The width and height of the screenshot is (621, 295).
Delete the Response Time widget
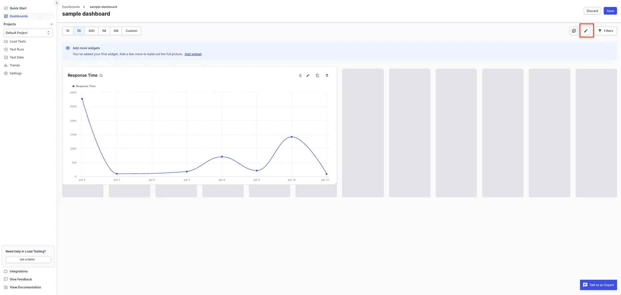pos(327,76)
